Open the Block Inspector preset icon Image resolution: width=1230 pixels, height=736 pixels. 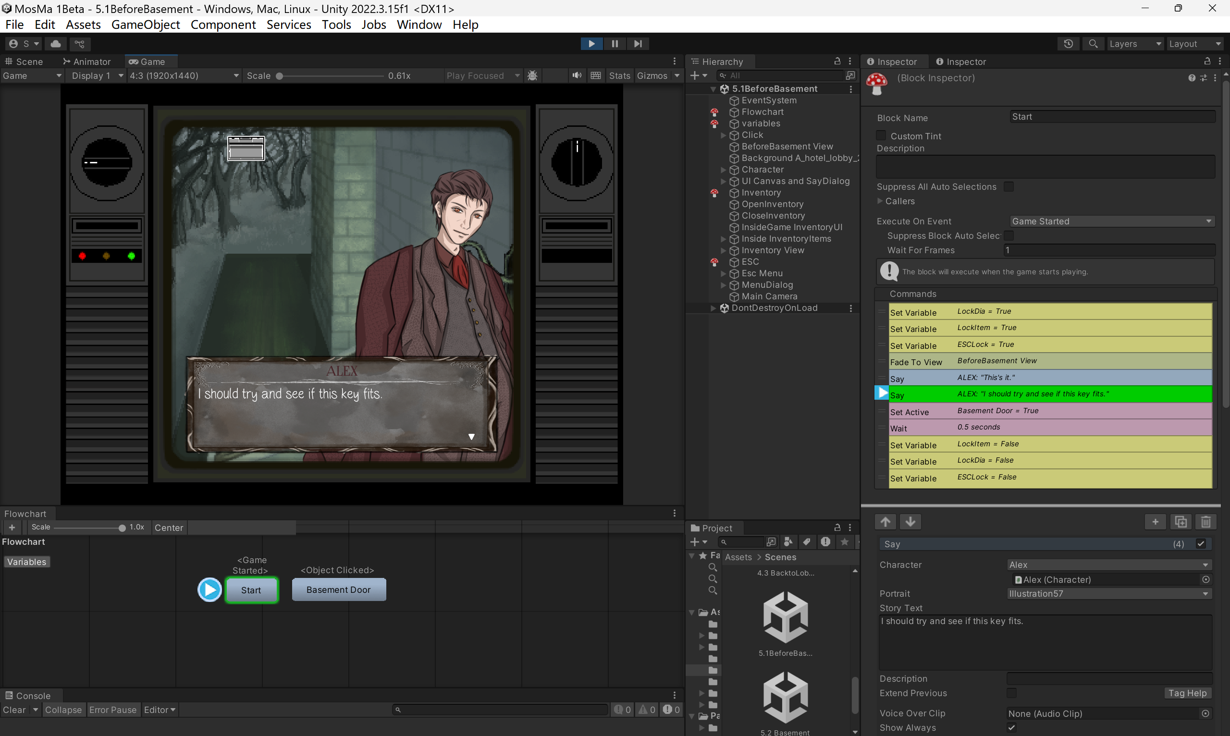point(1203,78)
